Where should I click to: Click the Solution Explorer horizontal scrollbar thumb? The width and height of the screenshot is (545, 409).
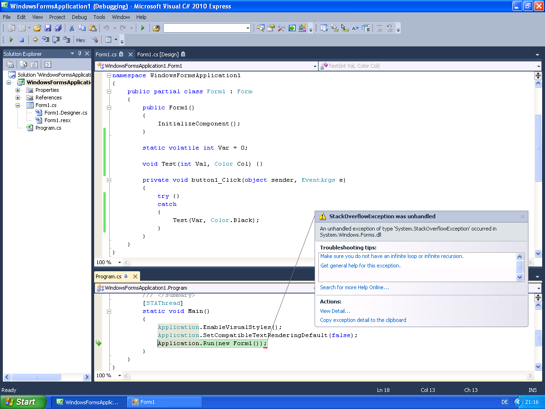(36, 377)
